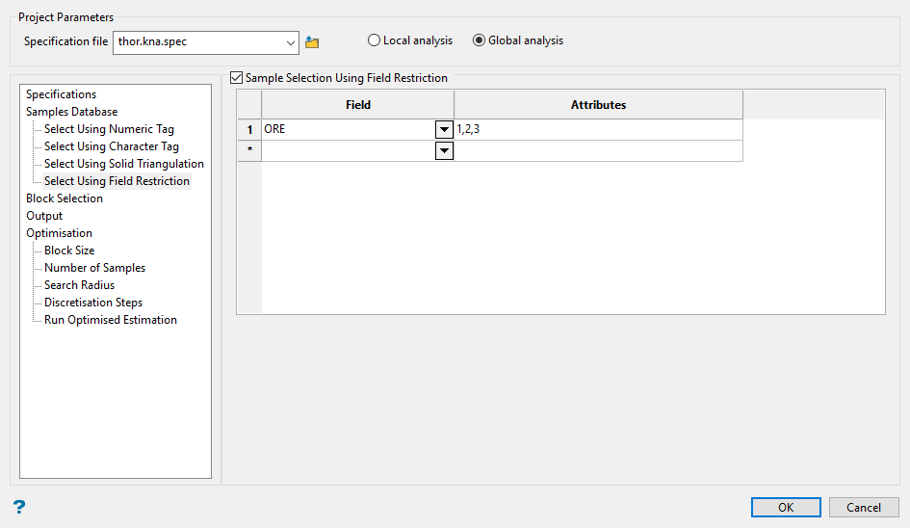Viewport: 910px width, 528px height.
Task: Open Specifications in the tree panel
Action: pos(61,94)
